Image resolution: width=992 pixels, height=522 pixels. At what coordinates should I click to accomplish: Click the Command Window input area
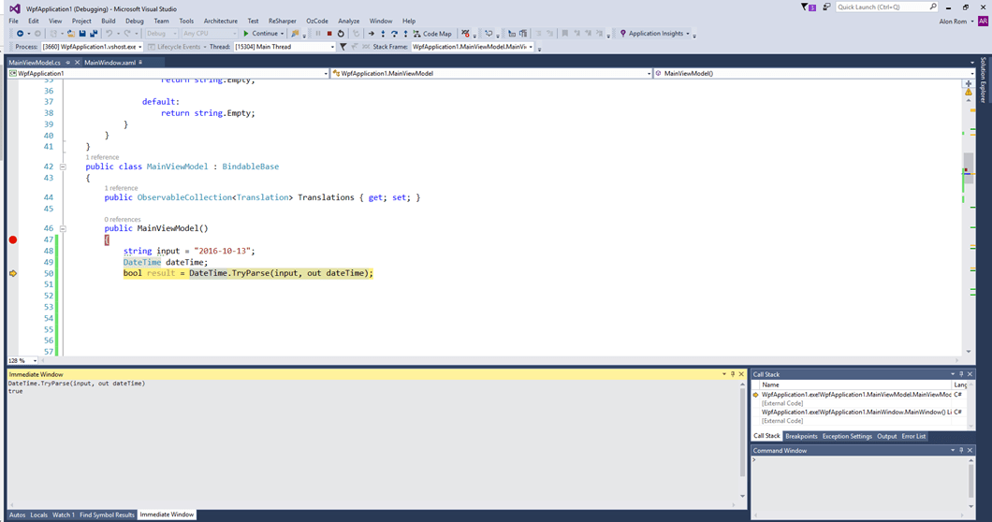(x=859, y=486)
